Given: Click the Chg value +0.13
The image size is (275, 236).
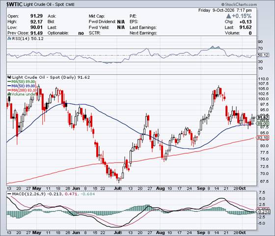Looking at the screenshot, I should 246,22.
